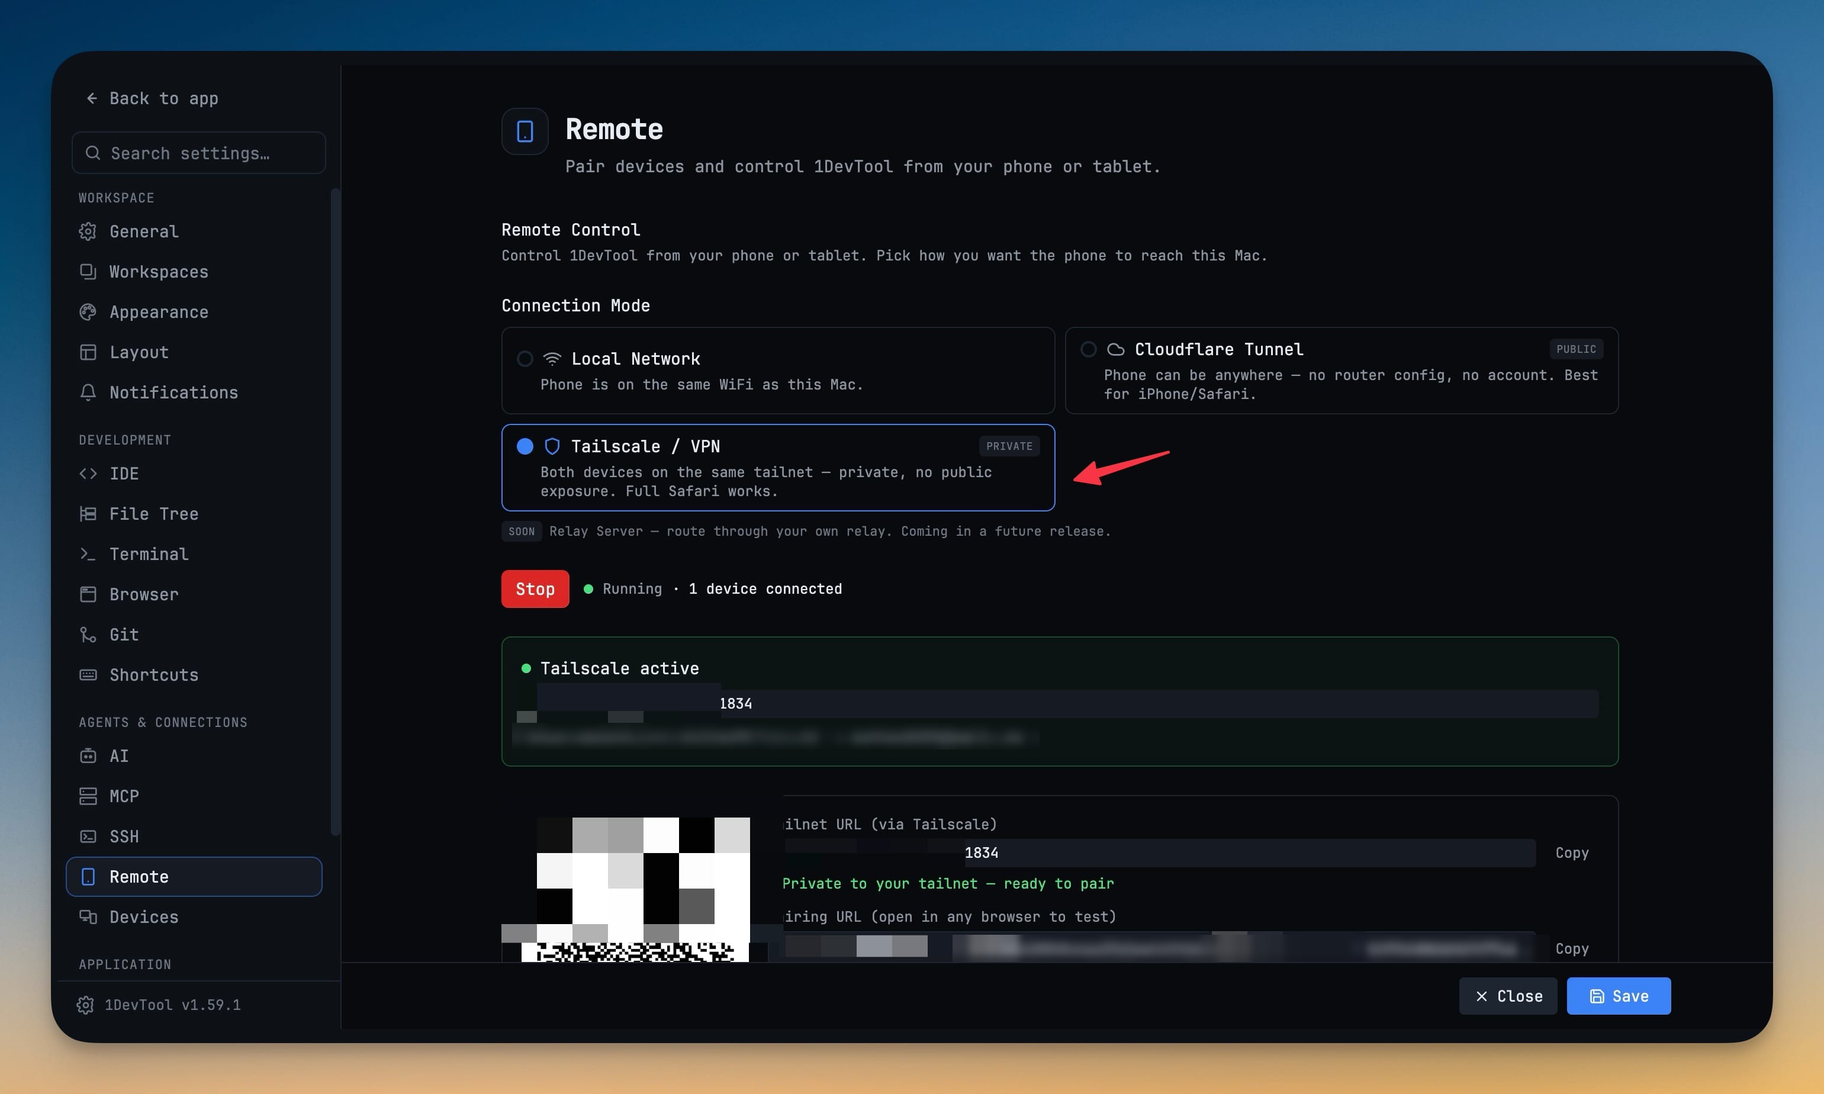Open Terminal settings section
The height and width of the screenshot is (1094, 1824).
194,554
